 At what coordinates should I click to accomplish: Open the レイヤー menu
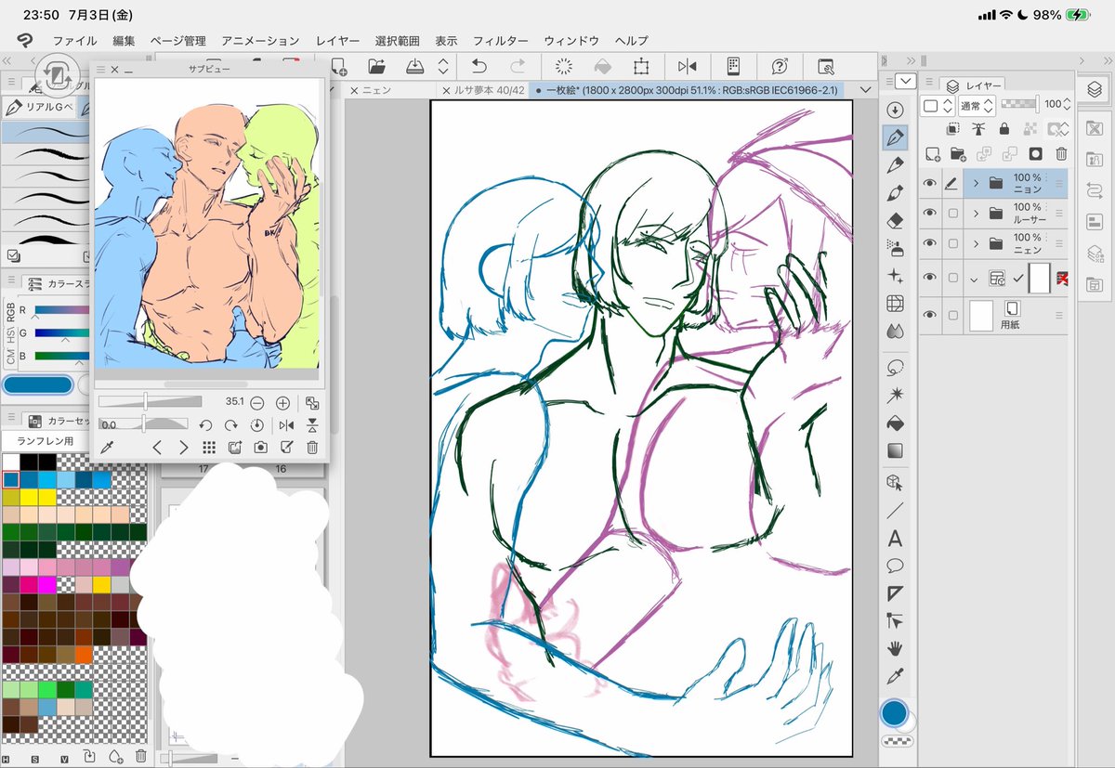coord(337,41)
